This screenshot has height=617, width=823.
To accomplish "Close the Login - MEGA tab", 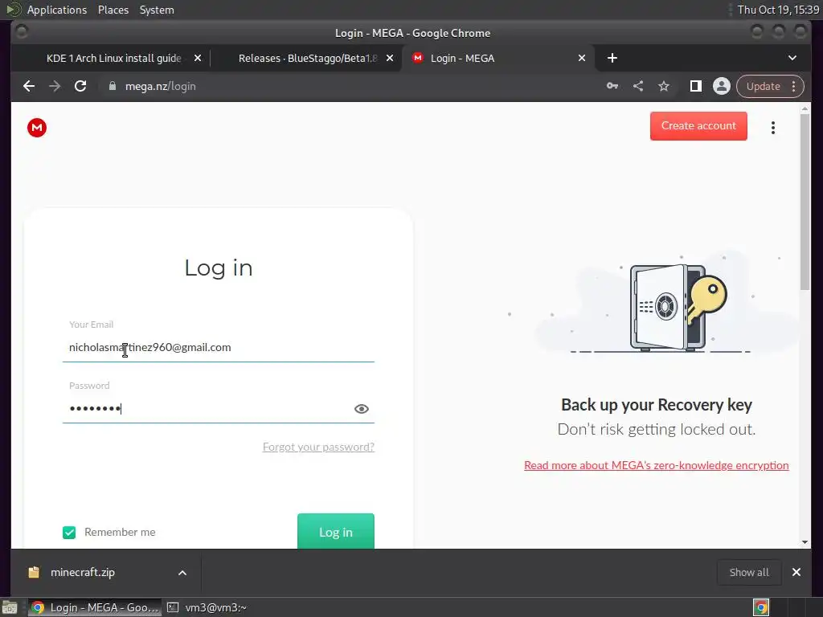I will click(582, 58).
